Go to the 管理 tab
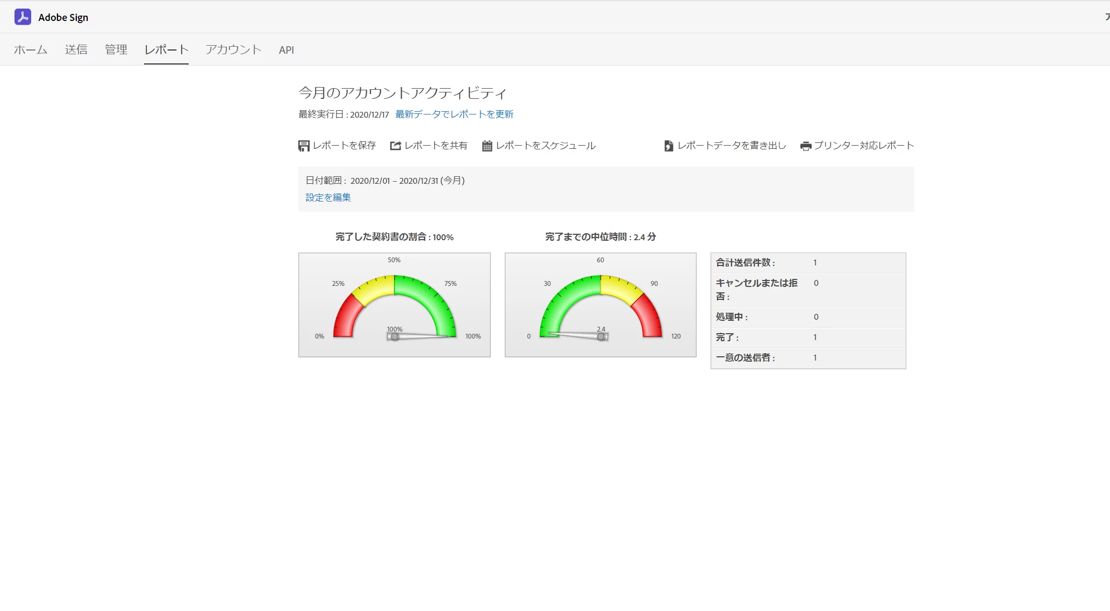 coord(116,50)
